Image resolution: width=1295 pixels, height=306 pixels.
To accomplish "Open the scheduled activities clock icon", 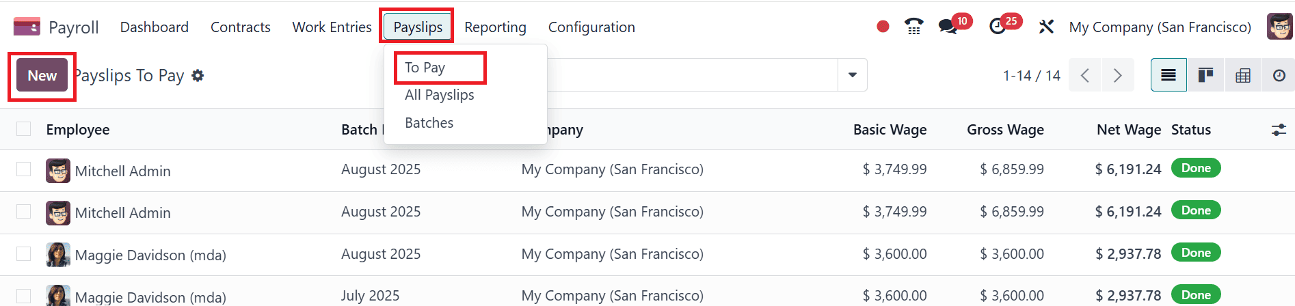I will tap(998, 27).
